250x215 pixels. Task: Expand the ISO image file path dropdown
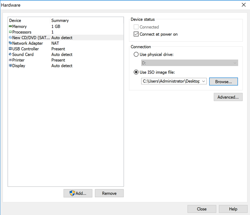coord(203,82)
